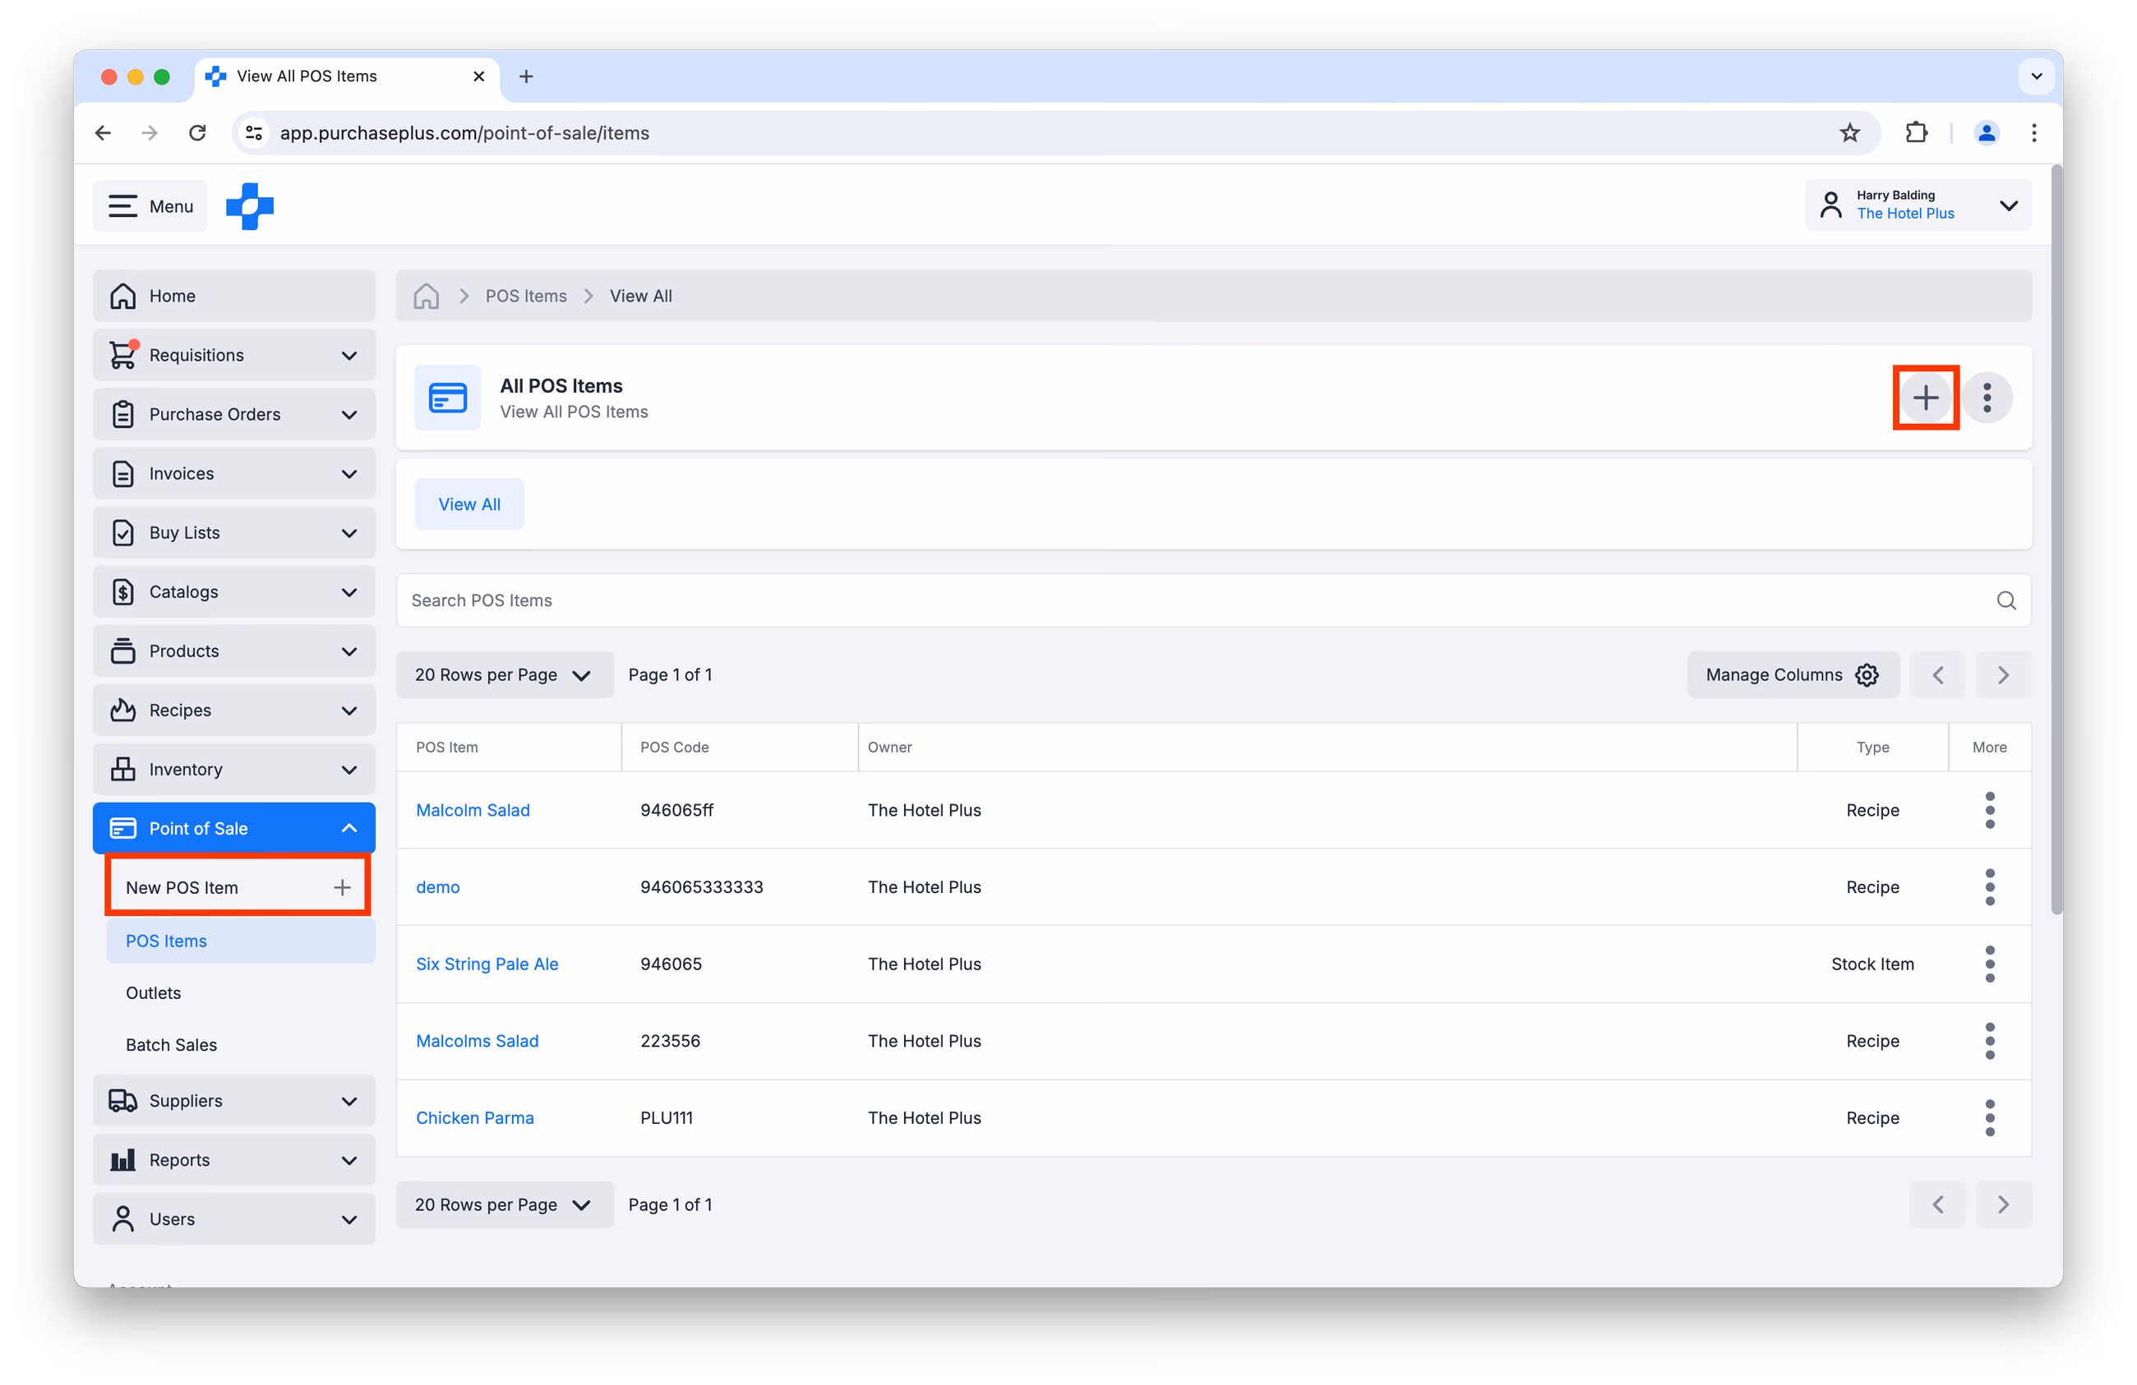Go back in browser history

click(x=104, y=133)
